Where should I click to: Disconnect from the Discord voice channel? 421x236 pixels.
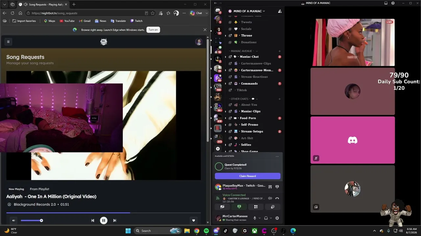coord(277,198)
